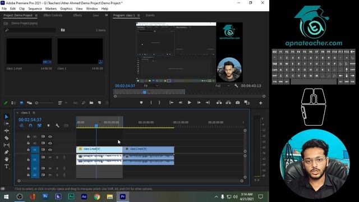The width and height of the screenshot is (359, 202).
Task: Click the timeline wrench settings icon
Action: coord(57,126)
